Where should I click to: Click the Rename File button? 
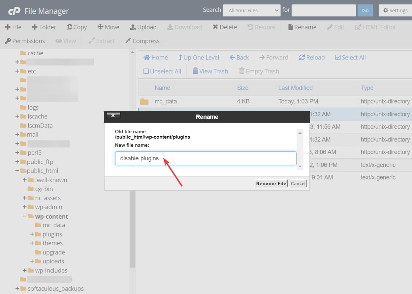(x=271, y=183)
